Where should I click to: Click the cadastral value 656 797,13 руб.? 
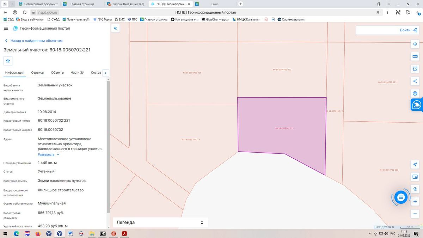coord(51,213)
